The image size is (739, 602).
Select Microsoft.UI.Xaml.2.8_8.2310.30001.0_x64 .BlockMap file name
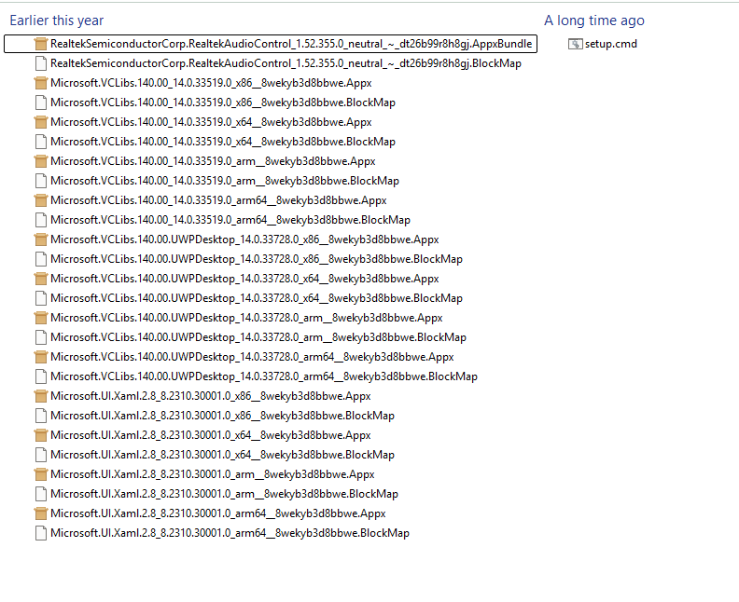point(222,455)
